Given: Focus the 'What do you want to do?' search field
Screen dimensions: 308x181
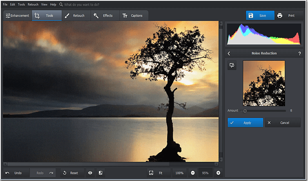Looking at the screenshot, I should [x=82, y=4].
